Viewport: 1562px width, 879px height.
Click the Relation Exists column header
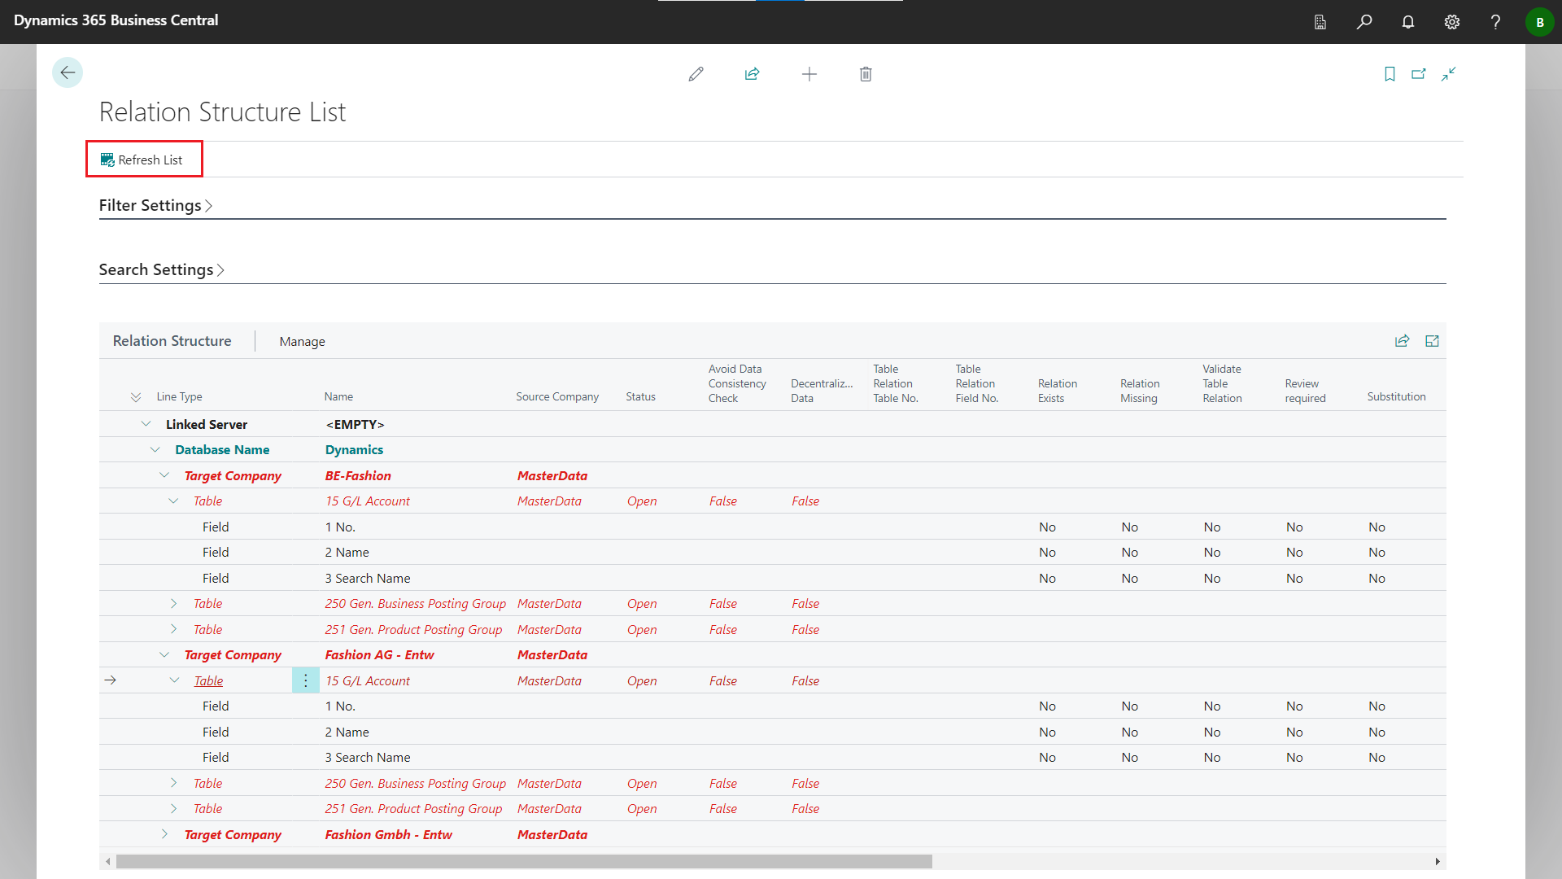1057,391
